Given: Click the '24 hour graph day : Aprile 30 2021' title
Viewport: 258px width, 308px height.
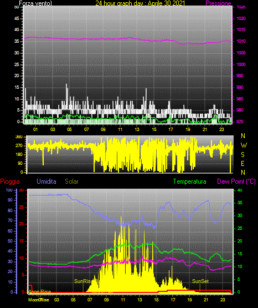Looking at the screenshot, I should pos(140,3).
